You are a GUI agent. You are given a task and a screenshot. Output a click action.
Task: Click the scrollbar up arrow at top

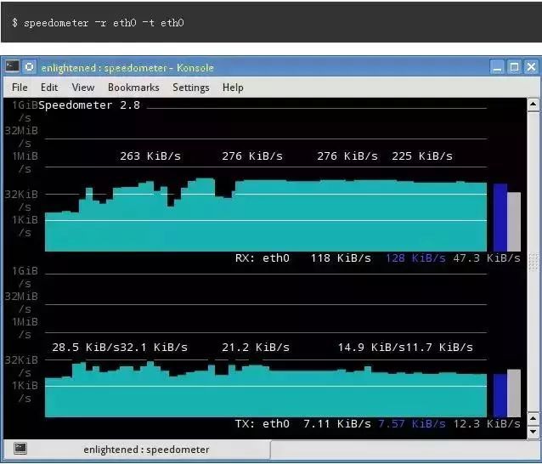pos(533,104)
